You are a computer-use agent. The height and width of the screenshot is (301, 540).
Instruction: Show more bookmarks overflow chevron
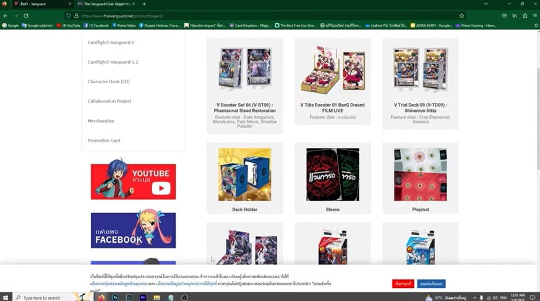tap(536, 25)
